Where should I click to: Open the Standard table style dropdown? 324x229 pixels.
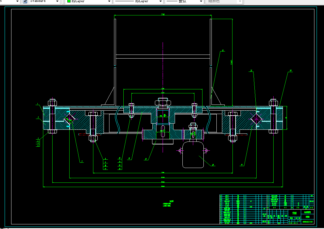click(44, 2)
